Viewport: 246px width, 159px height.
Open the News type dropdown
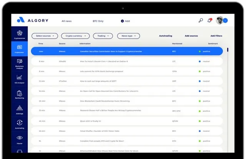coord(128,36)
